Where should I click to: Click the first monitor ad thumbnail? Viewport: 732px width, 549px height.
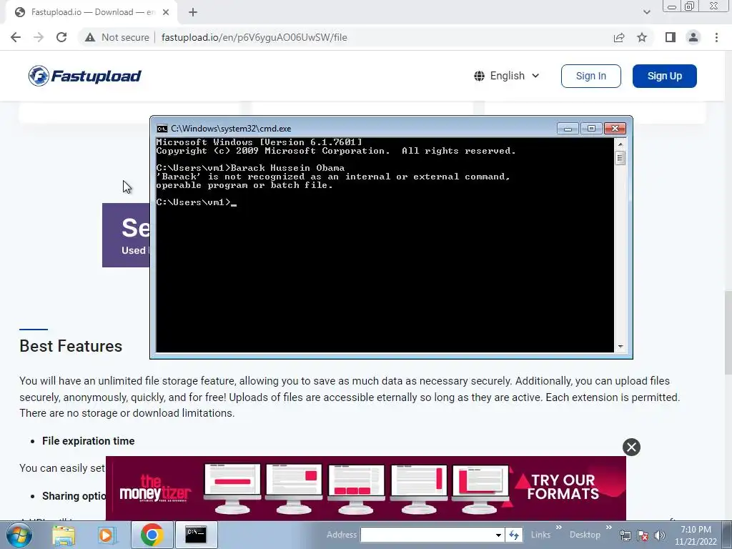click(232, 489)
